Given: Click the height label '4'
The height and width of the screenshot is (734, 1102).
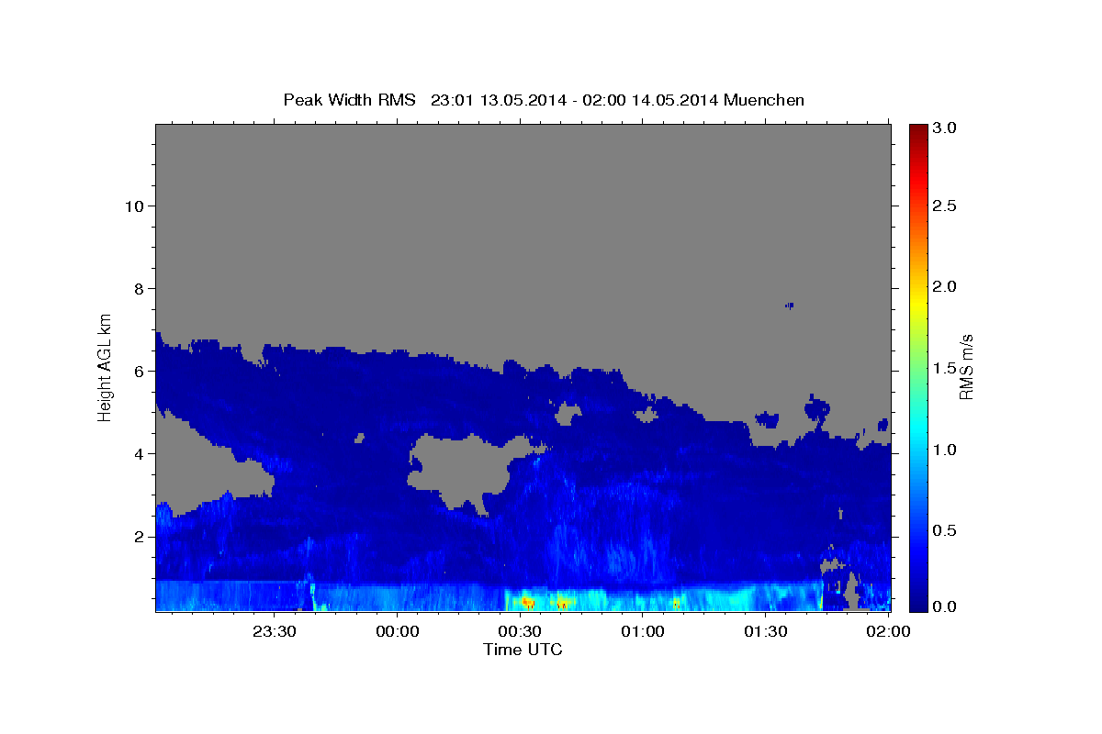Looking at the screenshot, I should click(137, 453).
